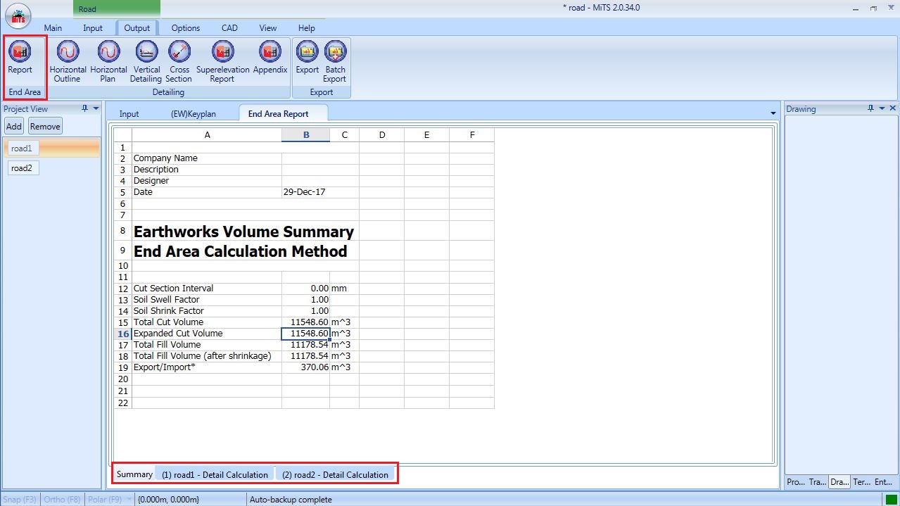Viewport: 900px width, 506px height.
Task: Close the Drawing panel
Action: (893, 108)
